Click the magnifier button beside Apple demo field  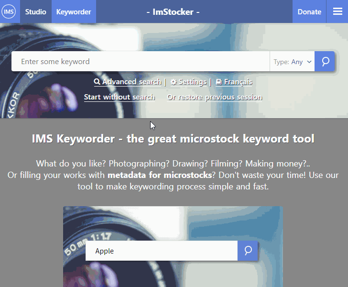[248, 251]
